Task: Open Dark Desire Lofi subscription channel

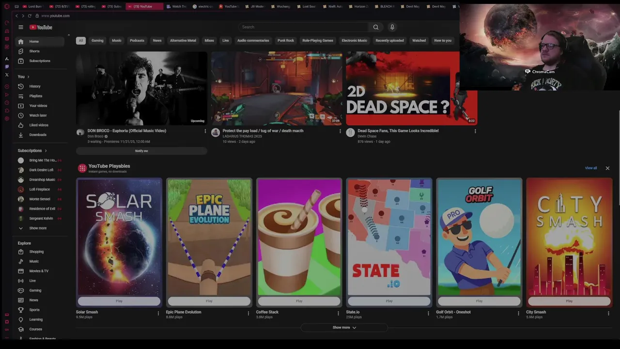Action: 40,170
